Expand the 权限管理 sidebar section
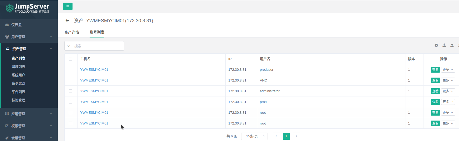459x141 pixels. pos(29,126)
